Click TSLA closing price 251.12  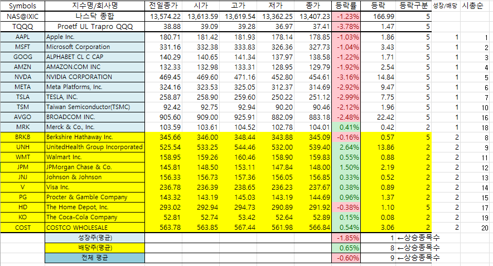313,97
